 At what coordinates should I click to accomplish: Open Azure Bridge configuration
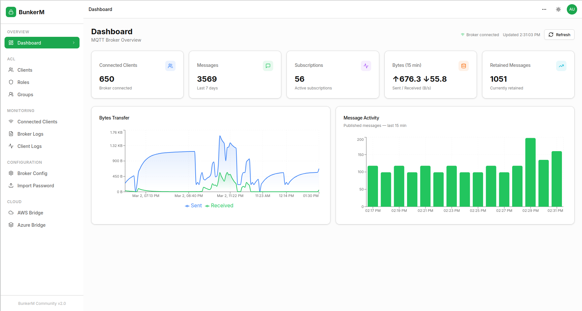[42, 225]
